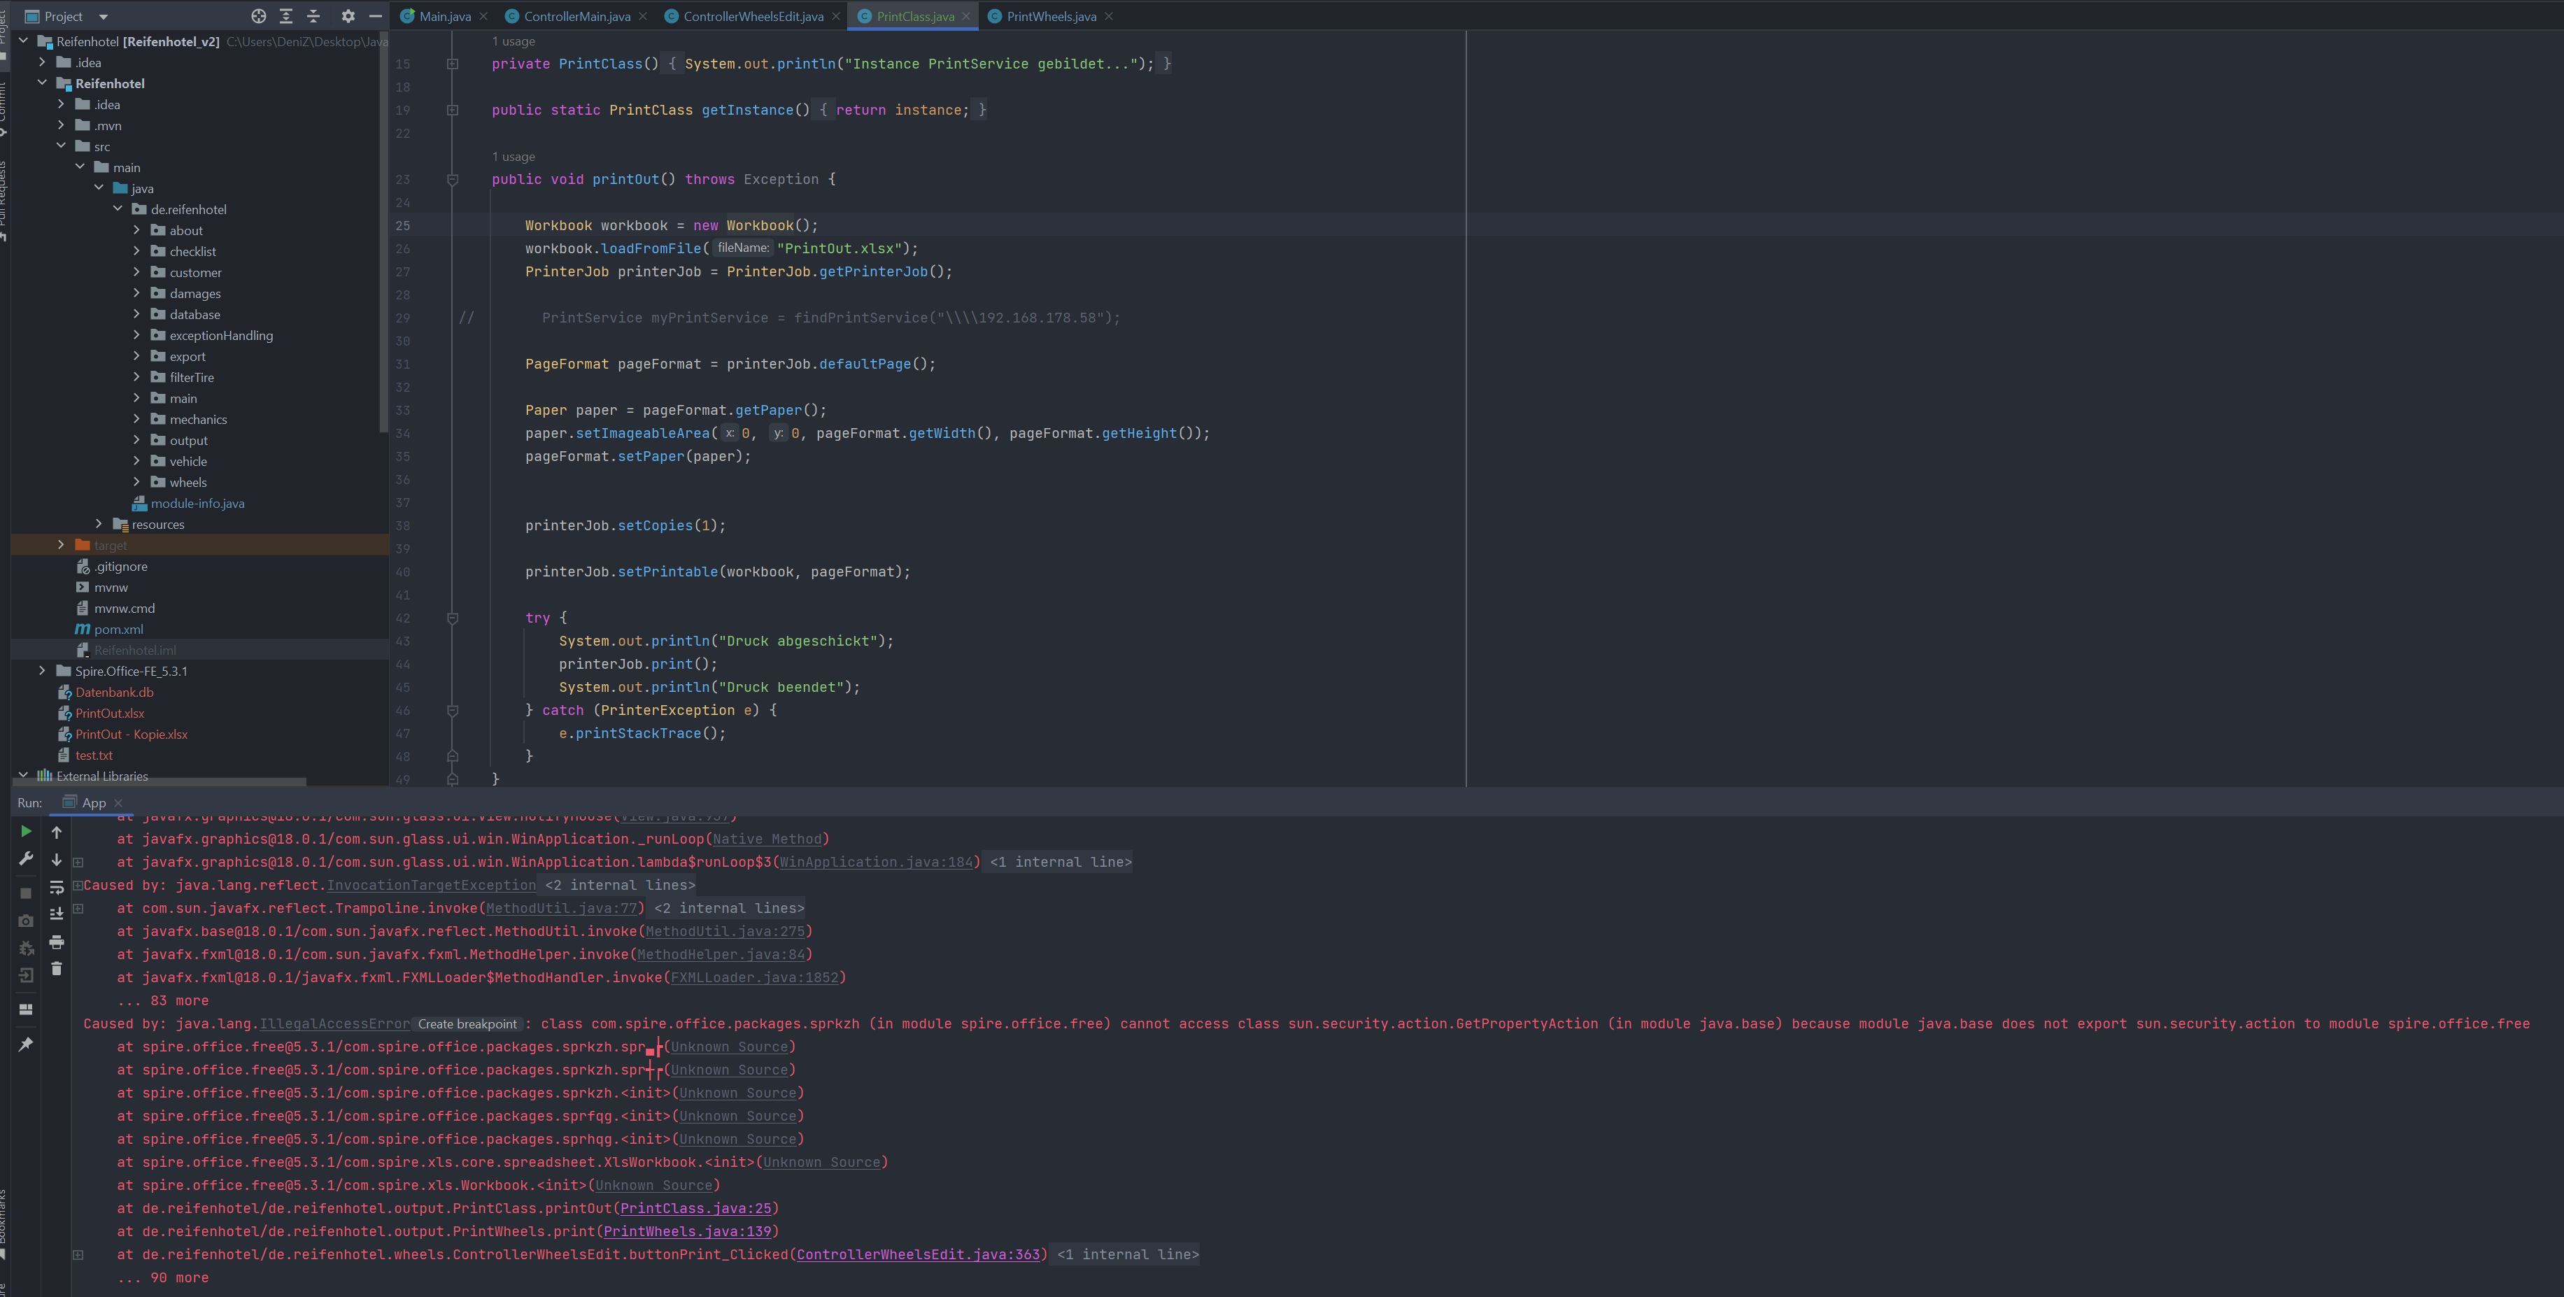Click print console output icon
Viewport: 2564px width, 1297px height.
57,942
